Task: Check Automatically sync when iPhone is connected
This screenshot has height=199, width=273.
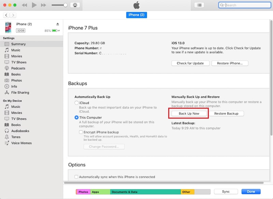Action: [76, 177]
